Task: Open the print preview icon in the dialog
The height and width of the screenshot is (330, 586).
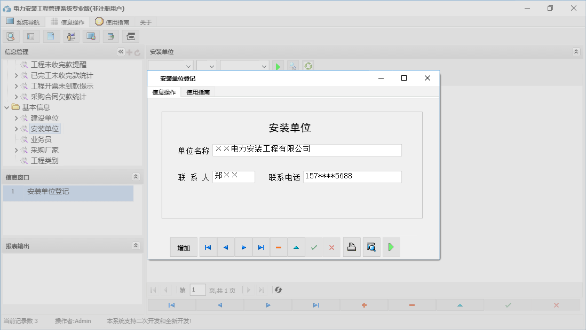Action: 371,247
